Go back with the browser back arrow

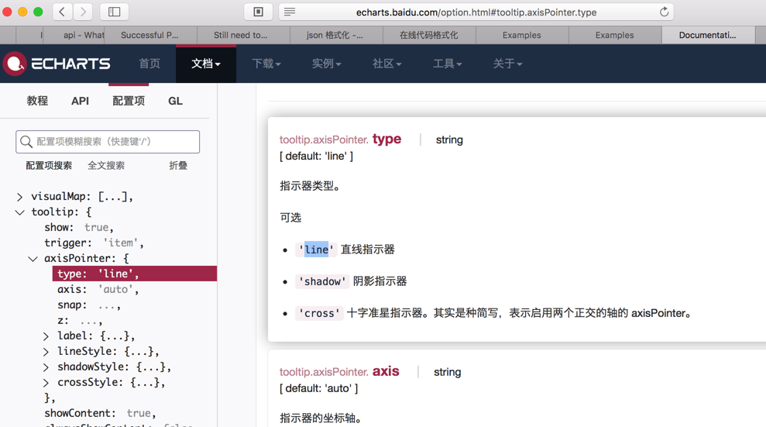click(62, 12)
